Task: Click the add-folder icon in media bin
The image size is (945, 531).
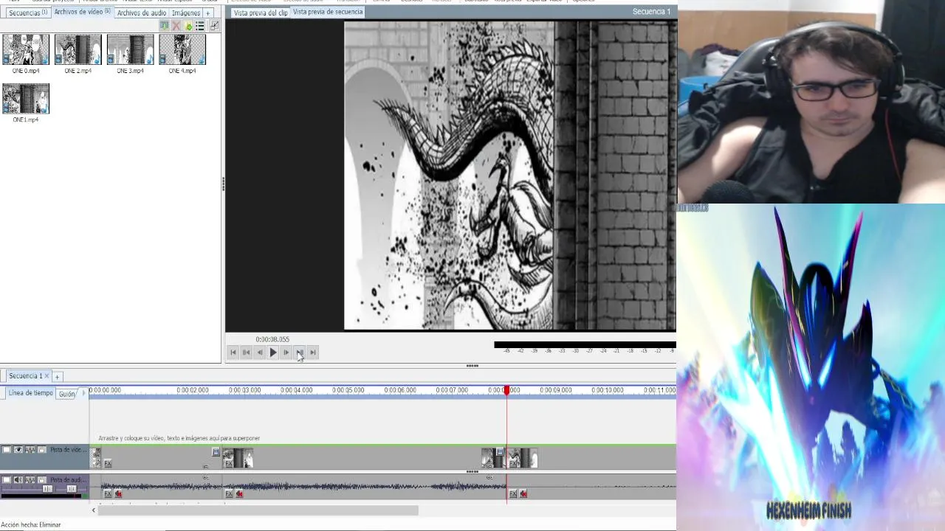Action: coord(188,26)
